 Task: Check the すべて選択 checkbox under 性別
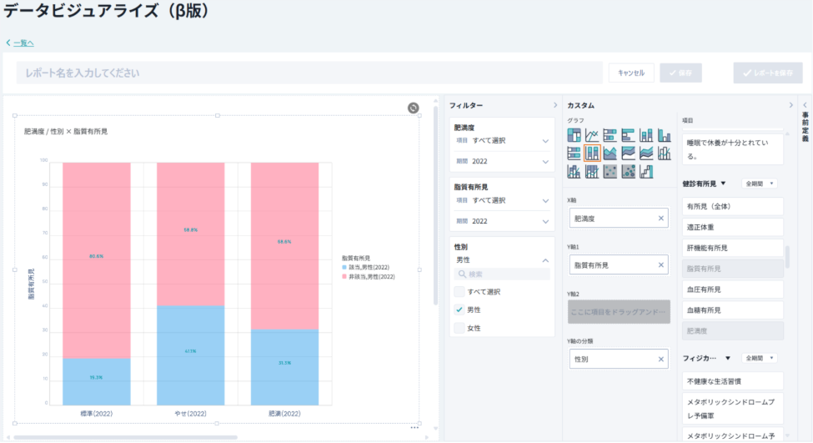(459, 291)
